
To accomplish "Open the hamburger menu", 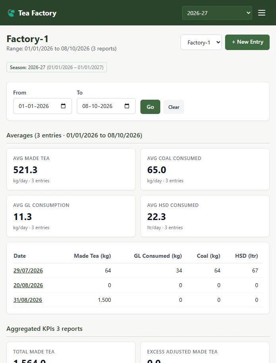I will [262, 13].
